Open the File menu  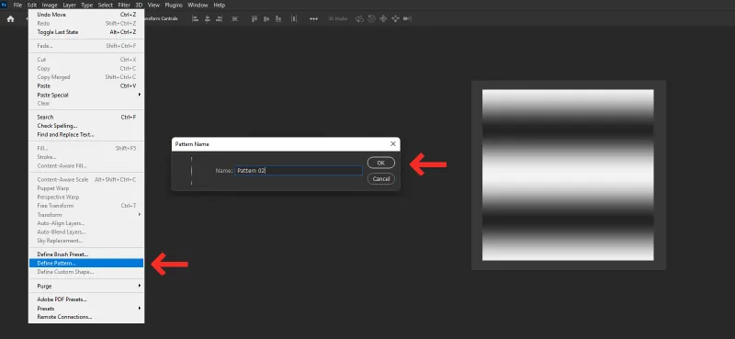[x=17, y=6]
